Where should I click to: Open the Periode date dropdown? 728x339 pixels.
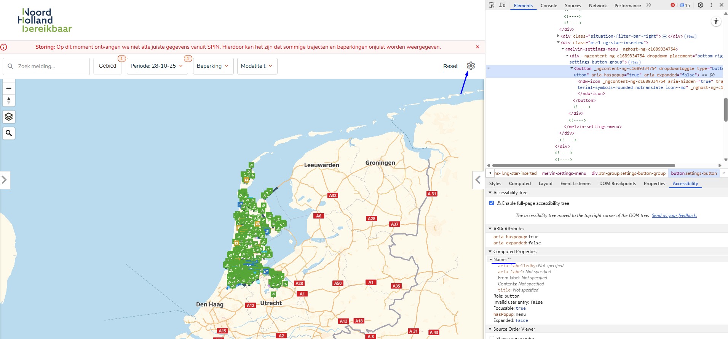(157, 66)
